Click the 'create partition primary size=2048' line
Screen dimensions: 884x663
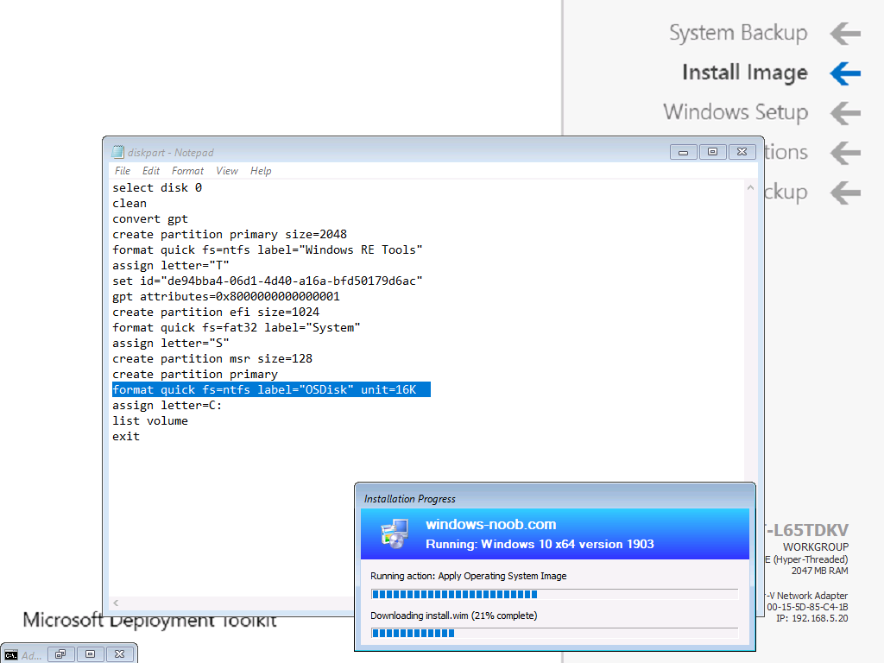pyautogui.click(x=230, y=235)
